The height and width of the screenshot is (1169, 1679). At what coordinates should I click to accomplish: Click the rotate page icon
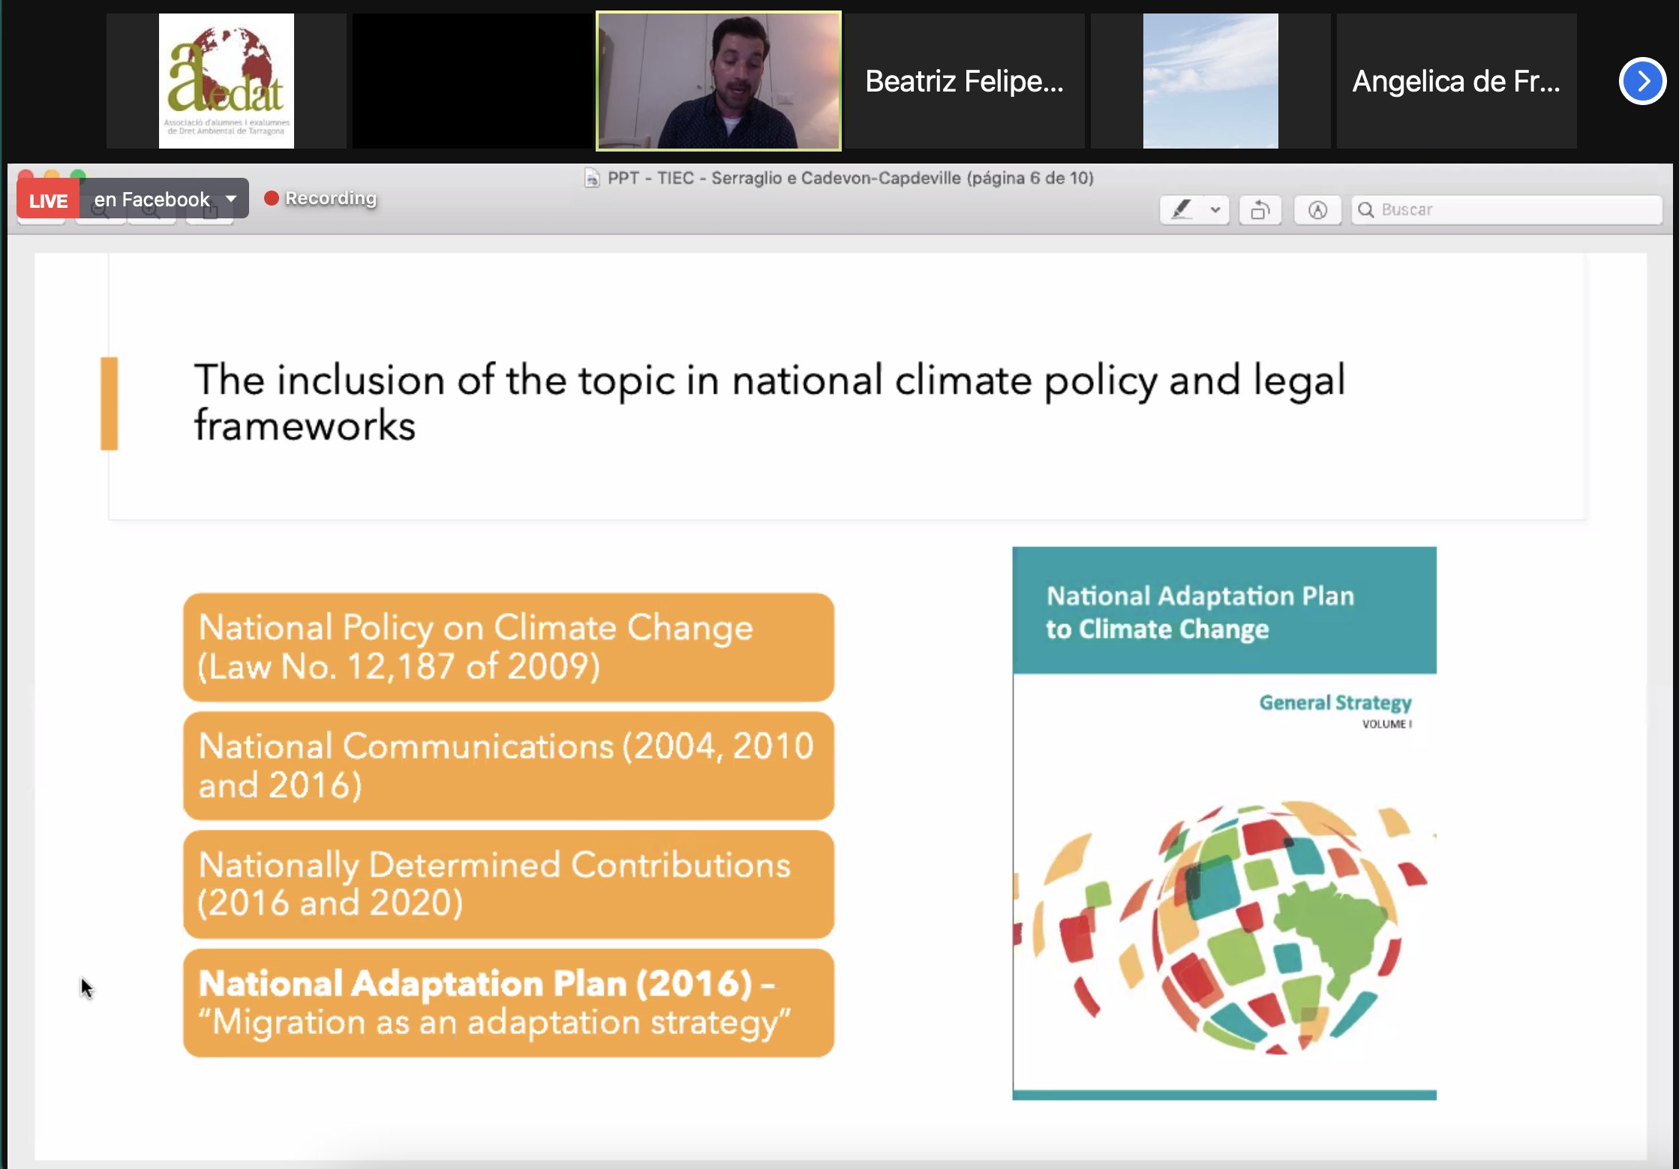pos(1260,210)
